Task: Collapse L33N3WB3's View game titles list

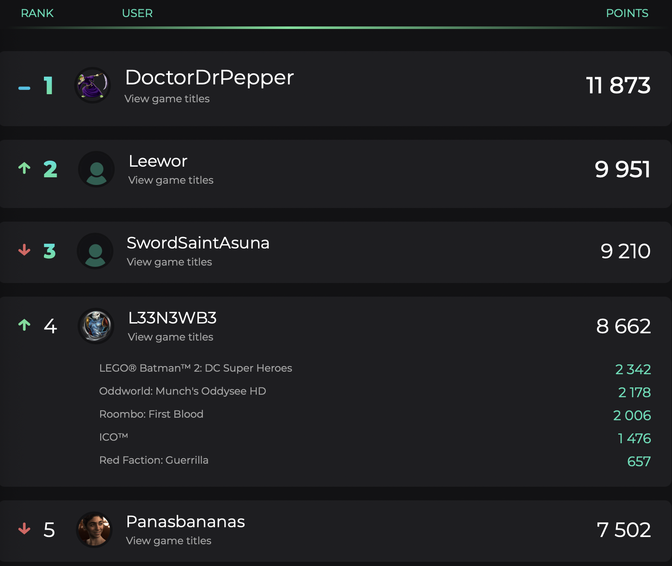Action: [x=171, y=337]
